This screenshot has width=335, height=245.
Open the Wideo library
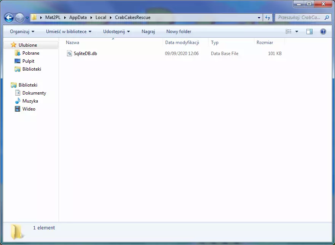coord(29,109)
